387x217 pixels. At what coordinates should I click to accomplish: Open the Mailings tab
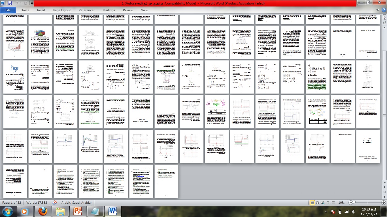click(x=109, y=10)
